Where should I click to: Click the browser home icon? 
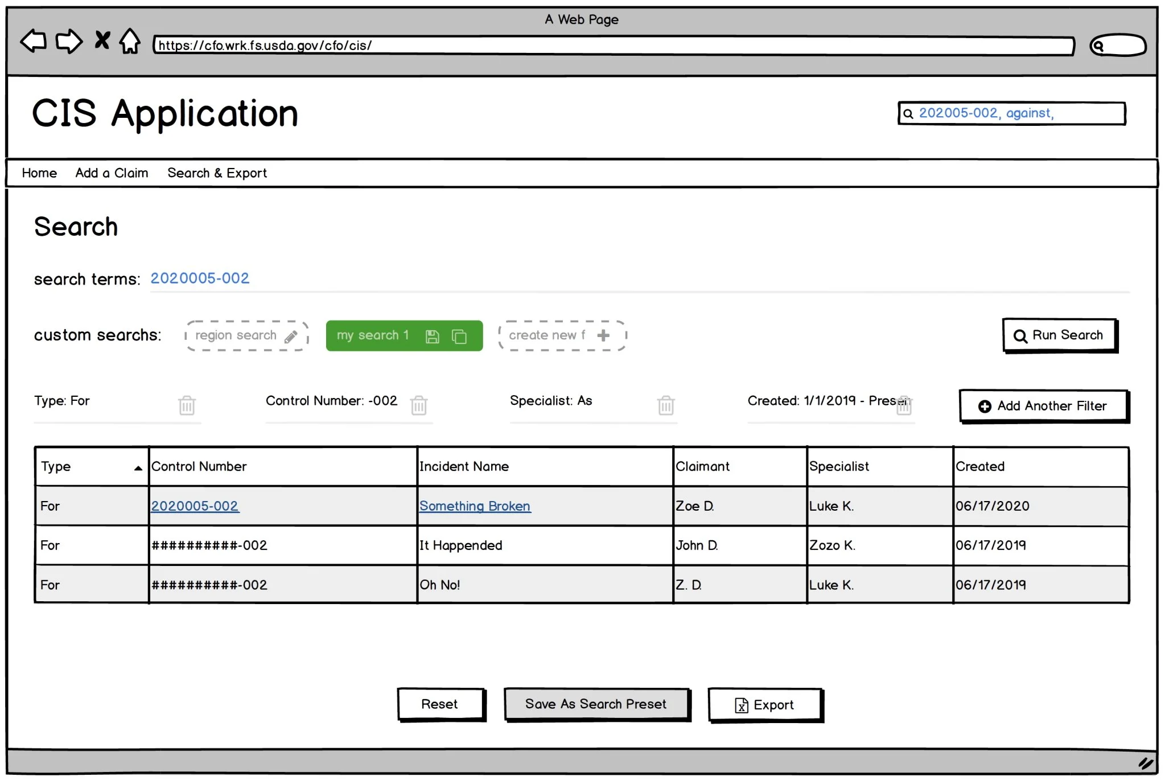click(130, 41)
